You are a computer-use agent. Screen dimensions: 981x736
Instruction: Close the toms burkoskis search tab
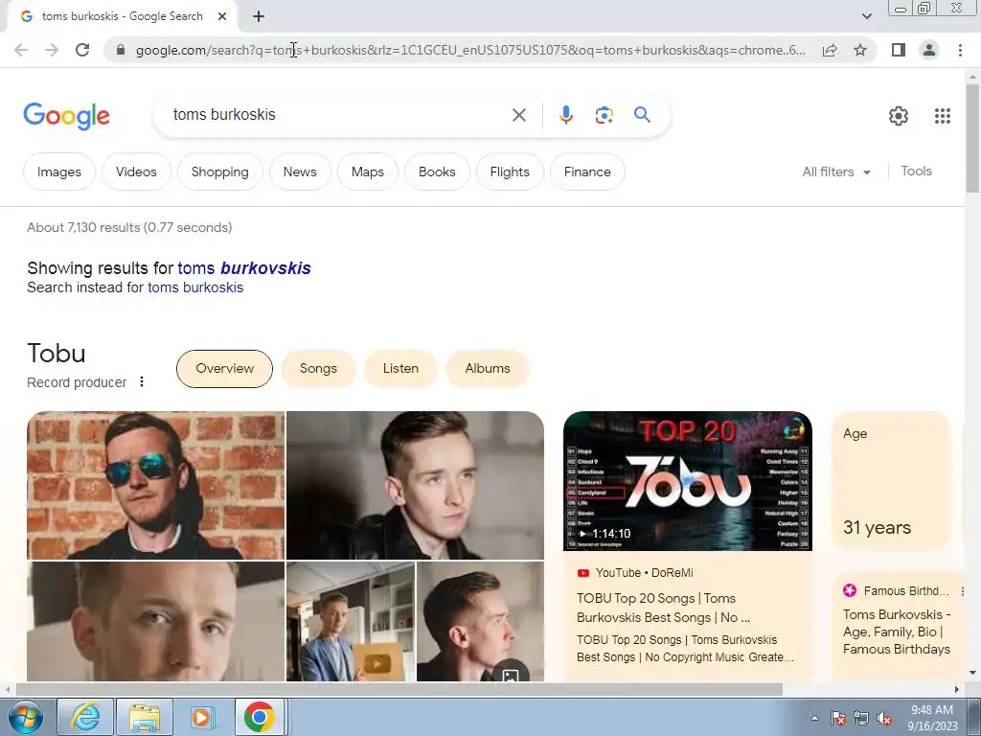point(222,16)
